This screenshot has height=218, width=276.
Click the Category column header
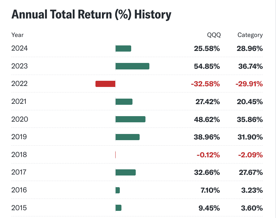(250, 35)
